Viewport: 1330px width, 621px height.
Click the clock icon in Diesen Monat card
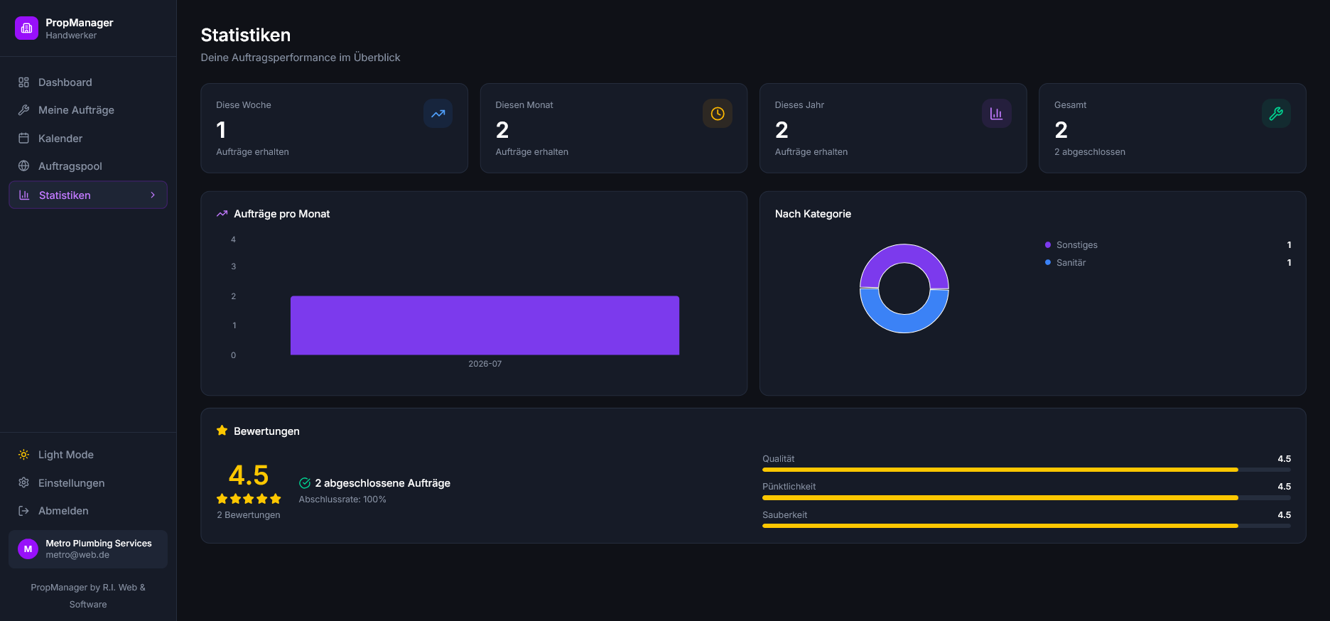(x=718, y=114)
